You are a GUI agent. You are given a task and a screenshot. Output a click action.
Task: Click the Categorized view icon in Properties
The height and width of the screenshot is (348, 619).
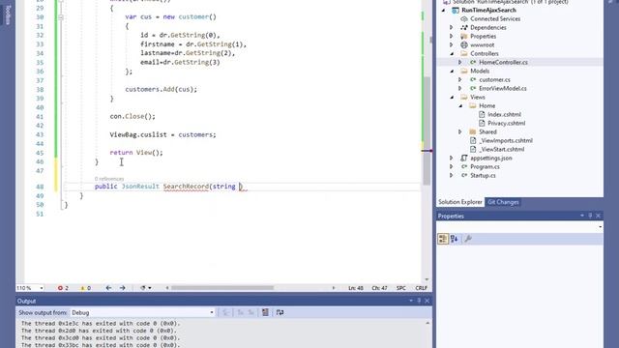coord(443,239)
